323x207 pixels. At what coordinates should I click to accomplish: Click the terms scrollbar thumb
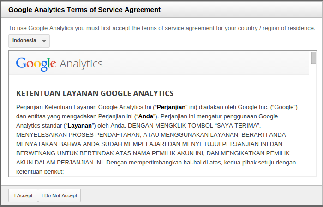(314, 58)
